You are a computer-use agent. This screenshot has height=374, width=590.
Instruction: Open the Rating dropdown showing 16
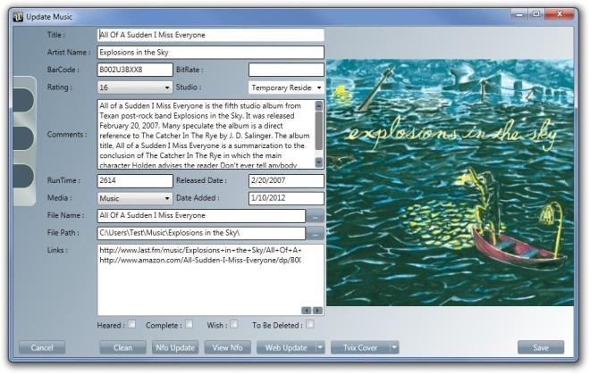135,87
